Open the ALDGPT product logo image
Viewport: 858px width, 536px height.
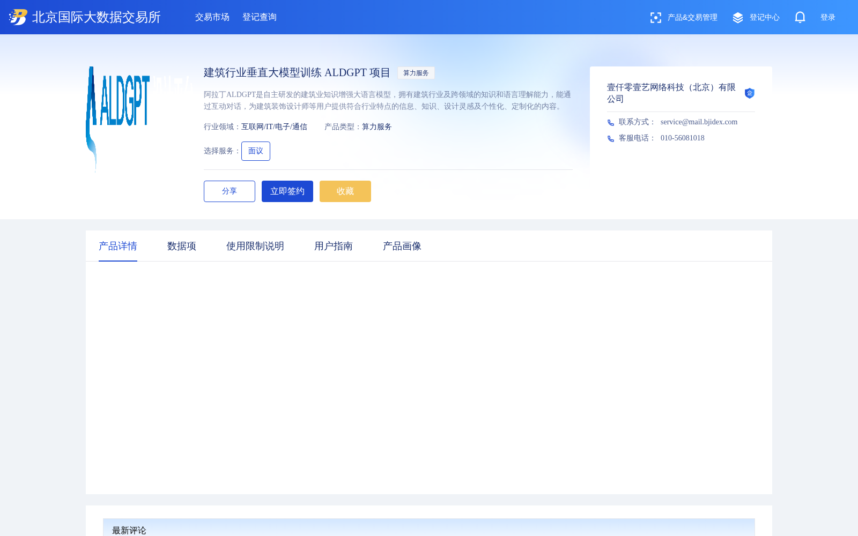pyautogui.click(x=139, y=120)
